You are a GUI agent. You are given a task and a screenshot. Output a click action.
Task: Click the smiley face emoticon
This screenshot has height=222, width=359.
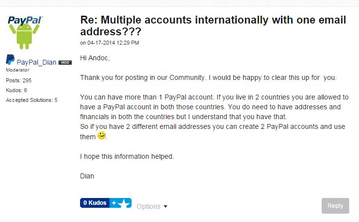tap(102, 135)
